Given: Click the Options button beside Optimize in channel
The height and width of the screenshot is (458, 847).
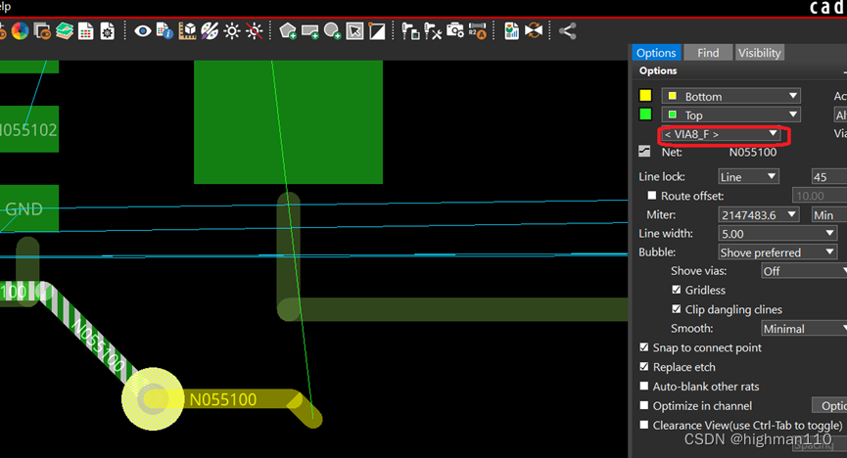Looking at the screenshot, I should click(829, 405).
